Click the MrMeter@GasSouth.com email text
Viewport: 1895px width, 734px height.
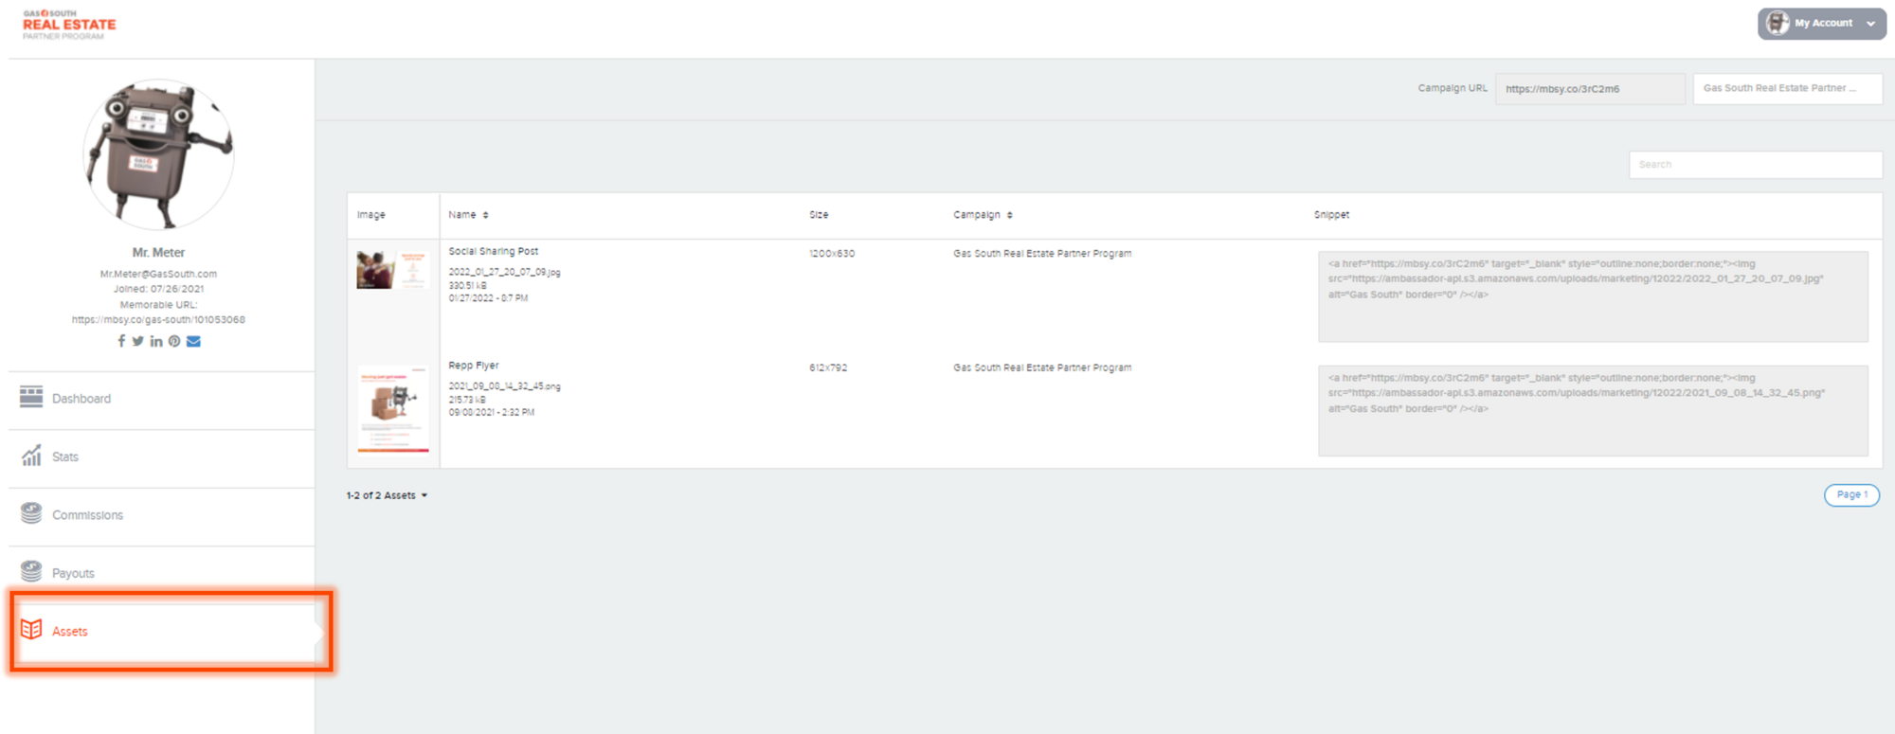coord(158,275)
